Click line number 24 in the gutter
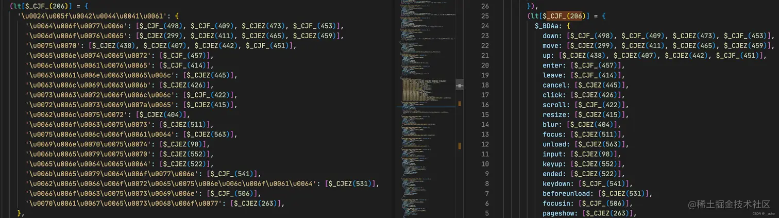779x218 pixels. coord(484,26)
